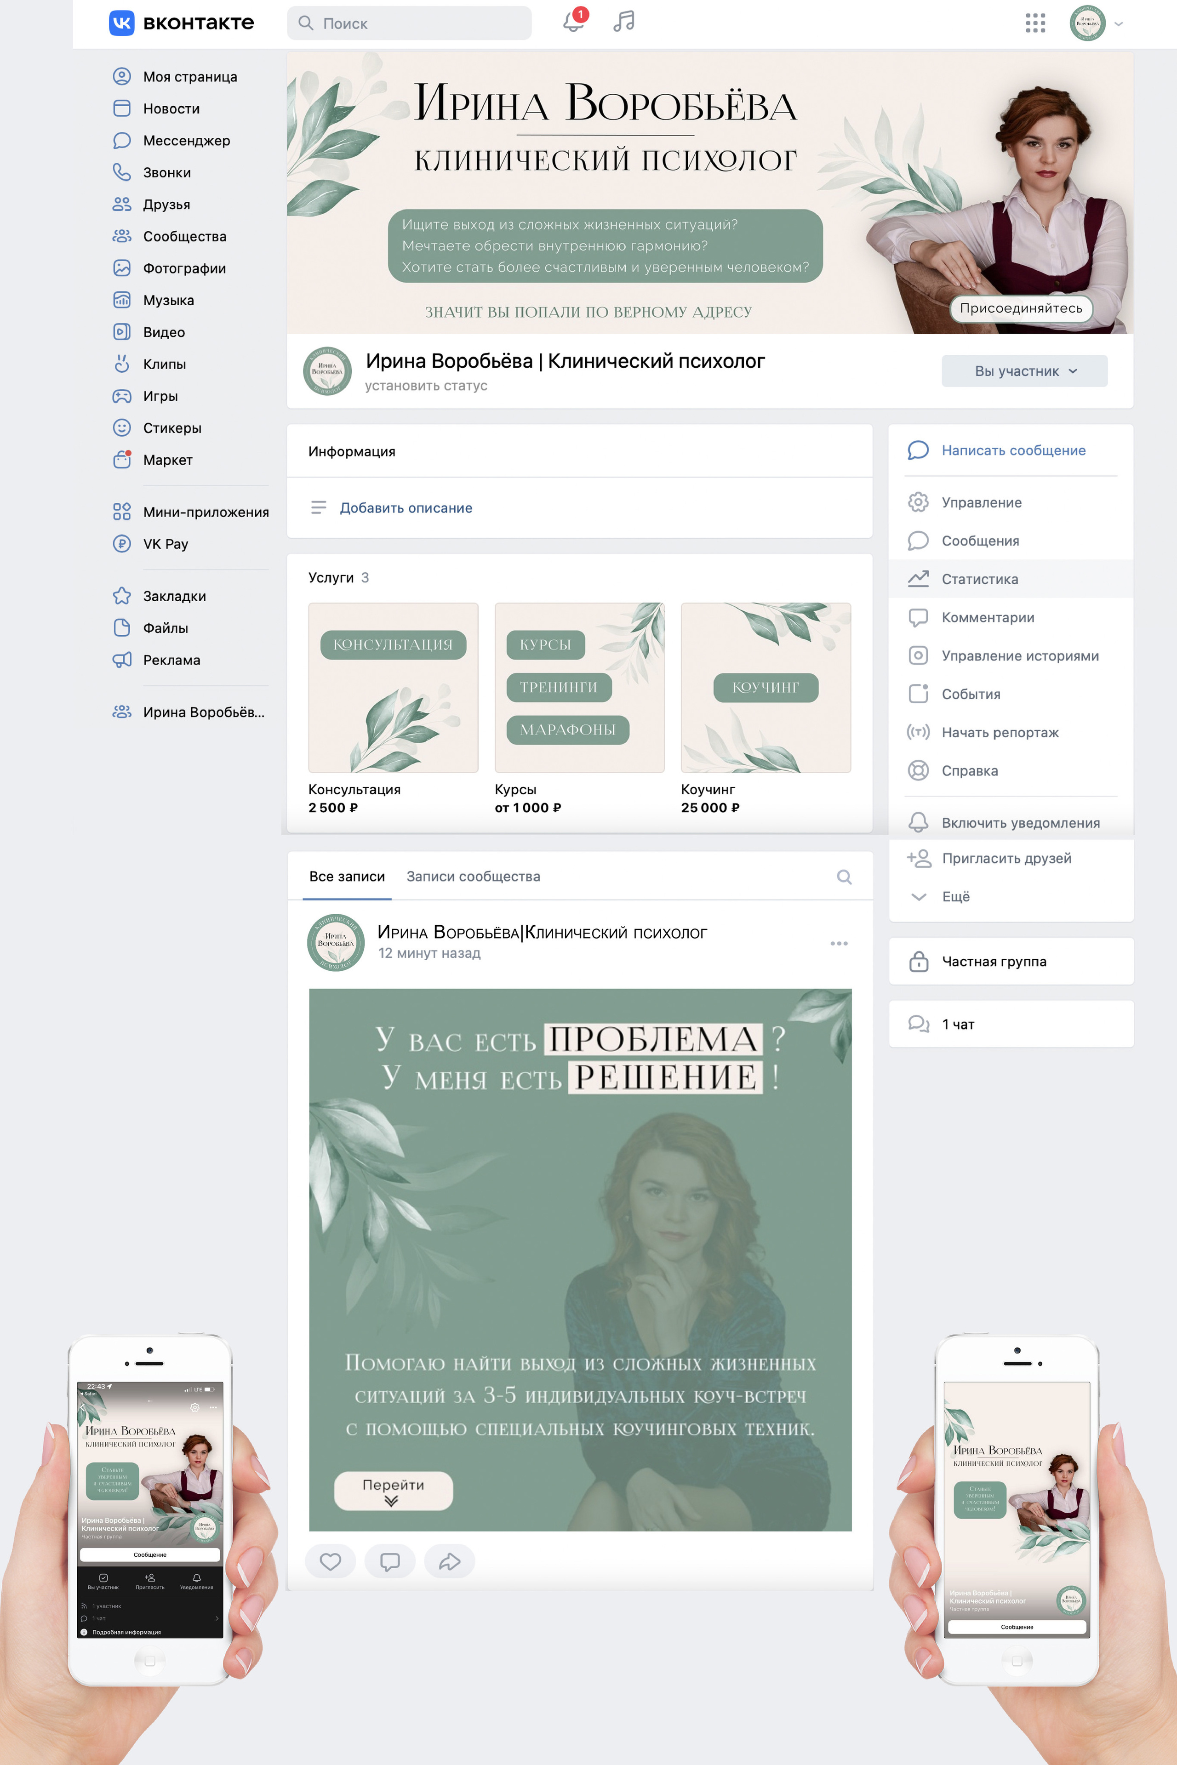This screenshot has width=1177, height=1765.
Task: Share the post with the arrow icon
Action: point(449,1562)
